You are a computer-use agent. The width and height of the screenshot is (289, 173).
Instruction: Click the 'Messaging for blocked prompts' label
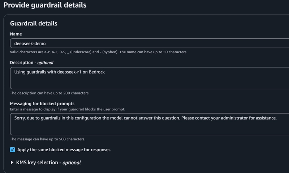tap(42, 104)
